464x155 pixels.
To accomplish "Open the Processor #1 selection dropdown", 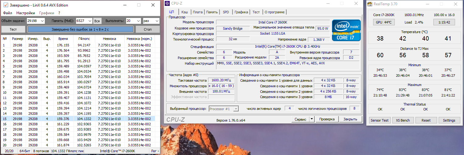I will click(x=224, y=109).
